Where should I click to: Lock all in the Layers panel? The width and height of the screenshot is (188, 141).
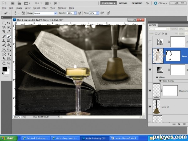point(166,34)
